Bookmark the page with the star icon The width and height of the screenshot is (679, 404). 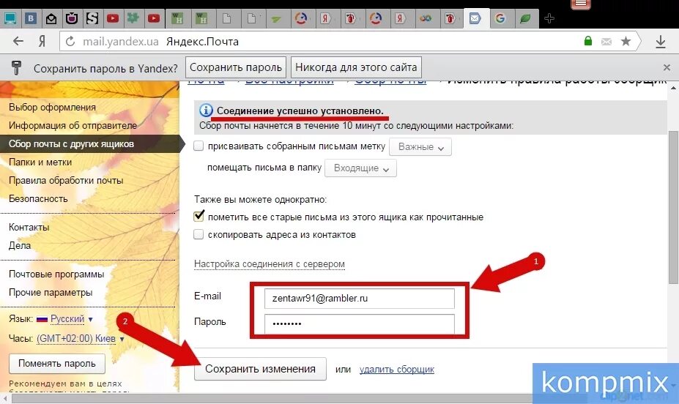coord(626,41)
